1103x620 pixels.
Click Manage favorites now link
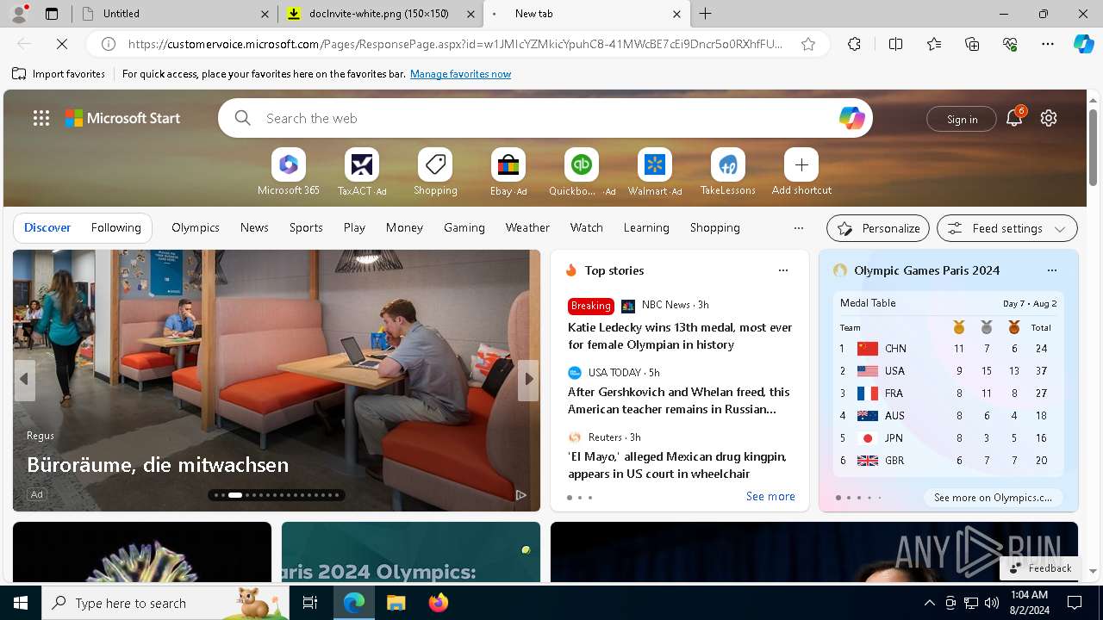coord(460,74)
